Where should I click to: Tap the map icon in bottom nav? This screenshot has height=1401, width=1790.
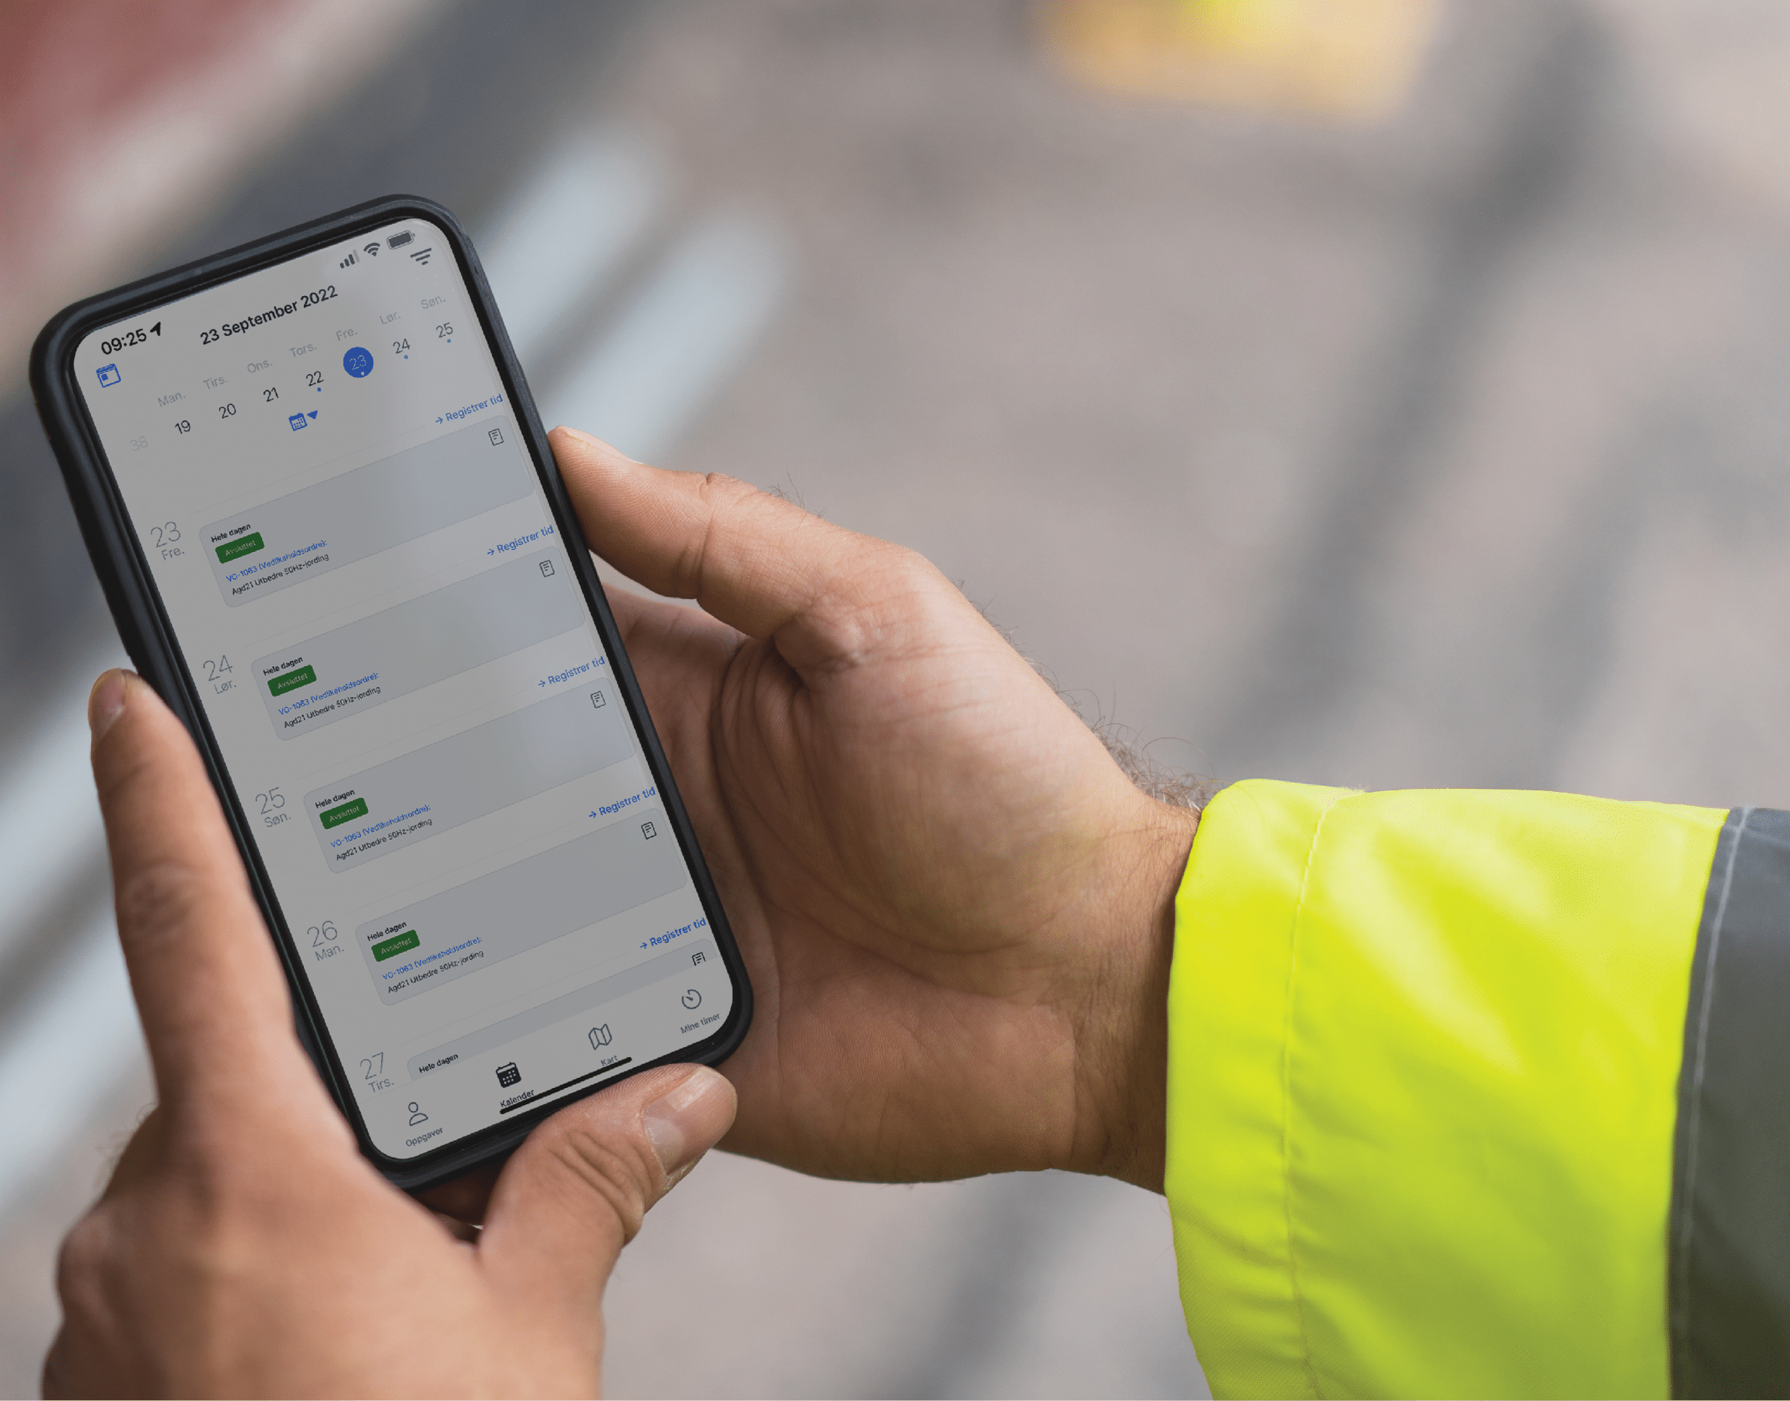pyautogui.click(x=605, y=1035)
